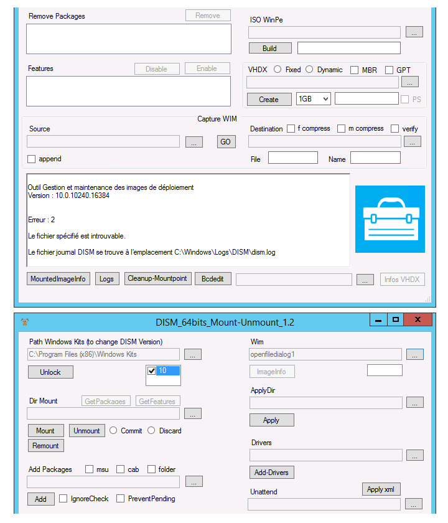This screenshot has height=523, width=448.
Task: Browse for the Dir Mount folder
Action: tap(193, 413)
